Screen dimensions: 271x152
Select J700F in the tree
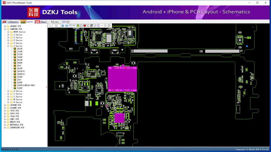click(20, 57)
